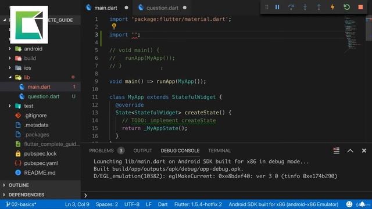Click the line 9 void main() code
Screen dimensions: 372x209
pyautogui.click(x=158, y=81)
